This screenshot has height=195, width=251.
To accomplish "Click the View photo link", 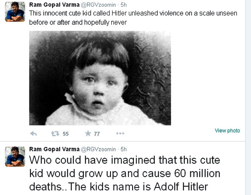I will click(227, 130).
